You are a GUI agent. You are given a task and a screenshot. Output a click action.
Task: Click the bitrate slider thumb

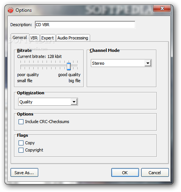pos(69,66)
